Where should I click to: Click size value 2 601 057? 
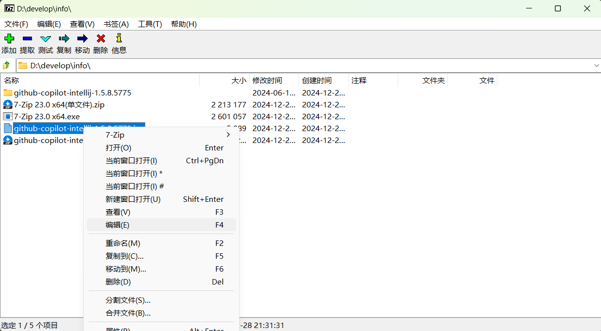tap(229, 116)
